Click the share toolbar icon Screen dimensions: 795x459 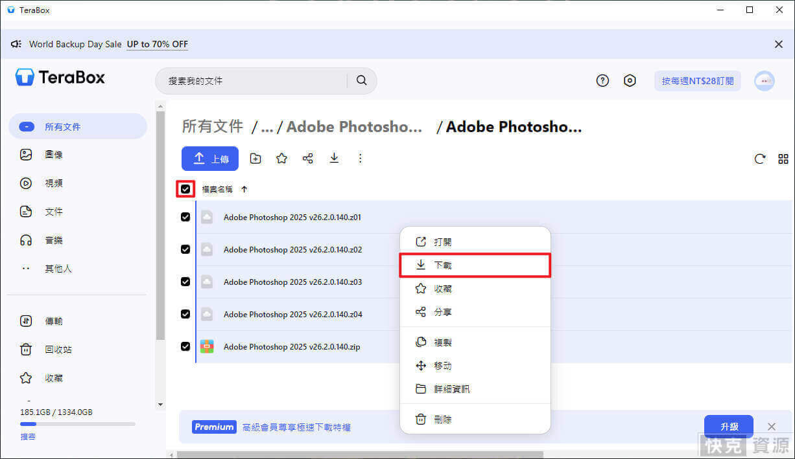tap(308, 159)
